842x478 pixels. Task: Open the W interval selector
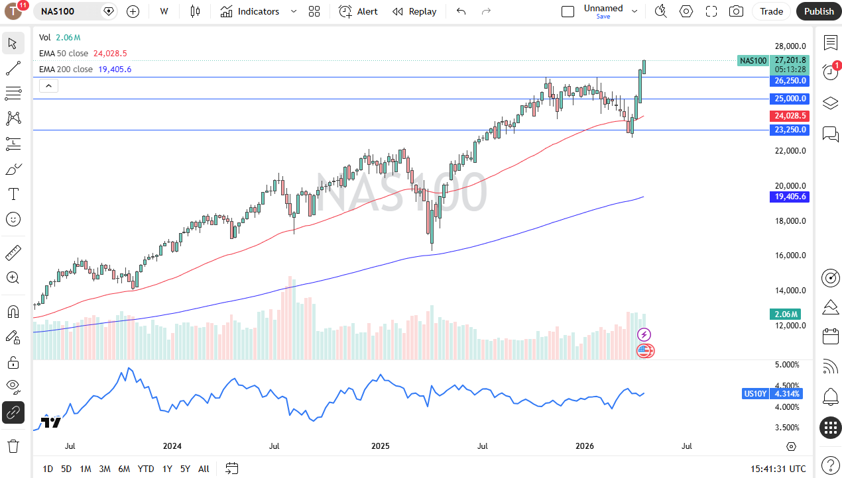tap(164, 11)
